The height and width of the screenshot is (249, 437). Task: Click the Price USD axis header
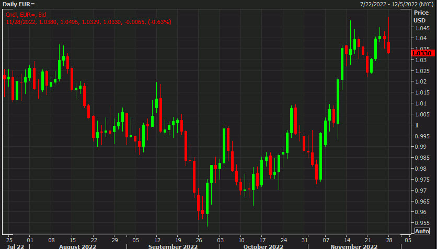coord(421,16)
